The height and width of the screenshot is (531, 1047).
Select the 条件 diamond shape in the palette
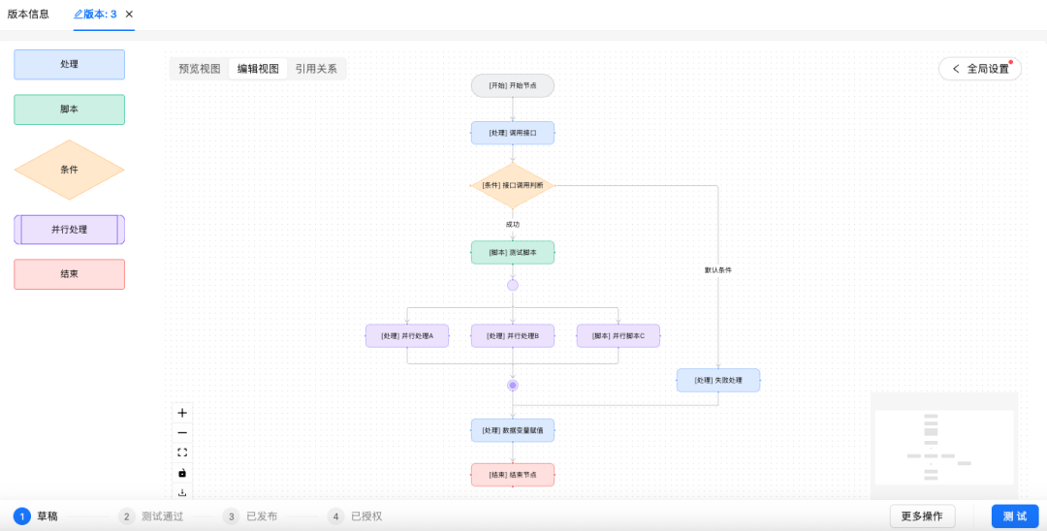70,170
